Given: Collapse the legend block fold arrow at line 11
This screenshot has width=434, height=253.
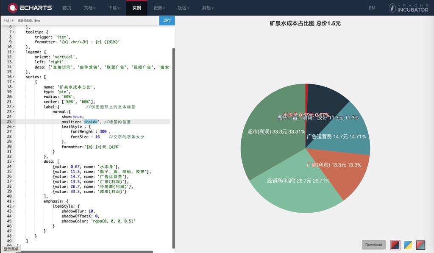Looking at the screenshot, I should (x=14, y=52).
